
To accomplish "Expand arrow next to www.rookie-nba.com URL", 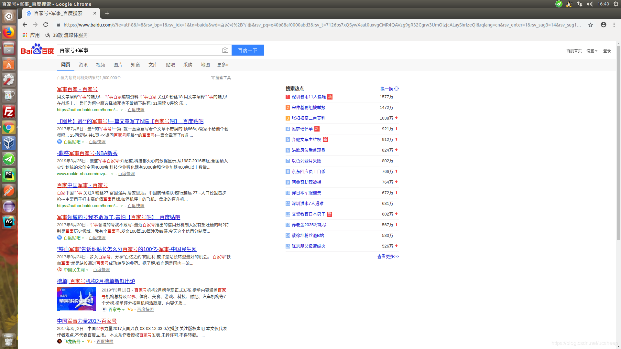I will tap(112, 174).
